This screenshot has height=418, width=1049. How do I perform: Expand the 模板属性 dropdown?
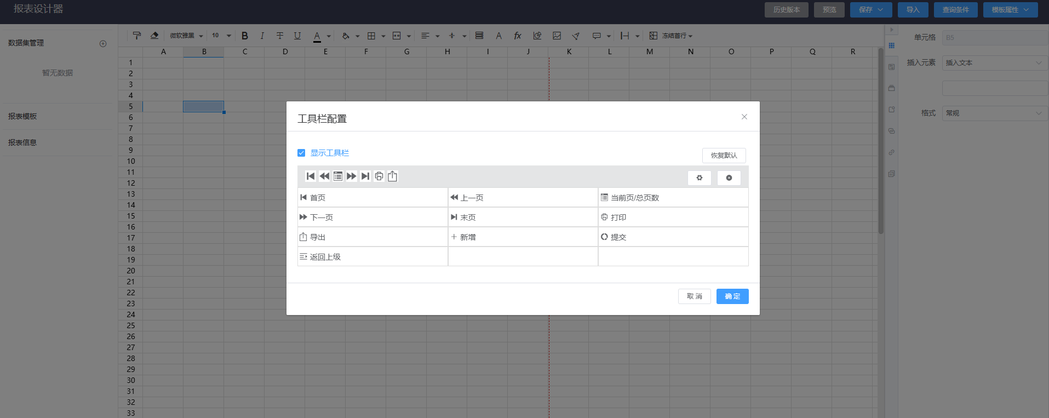coord(1011,10)
